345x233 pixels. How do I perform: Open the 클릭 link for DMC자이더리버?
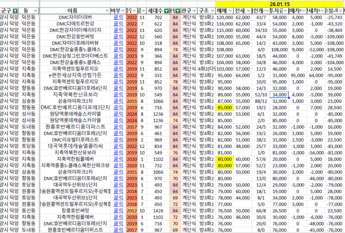tap(118, 17)
